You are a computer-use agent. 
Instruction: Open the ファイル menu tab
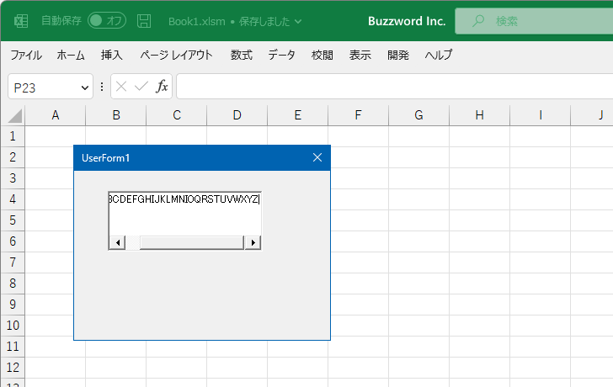(x=25, y=56)
